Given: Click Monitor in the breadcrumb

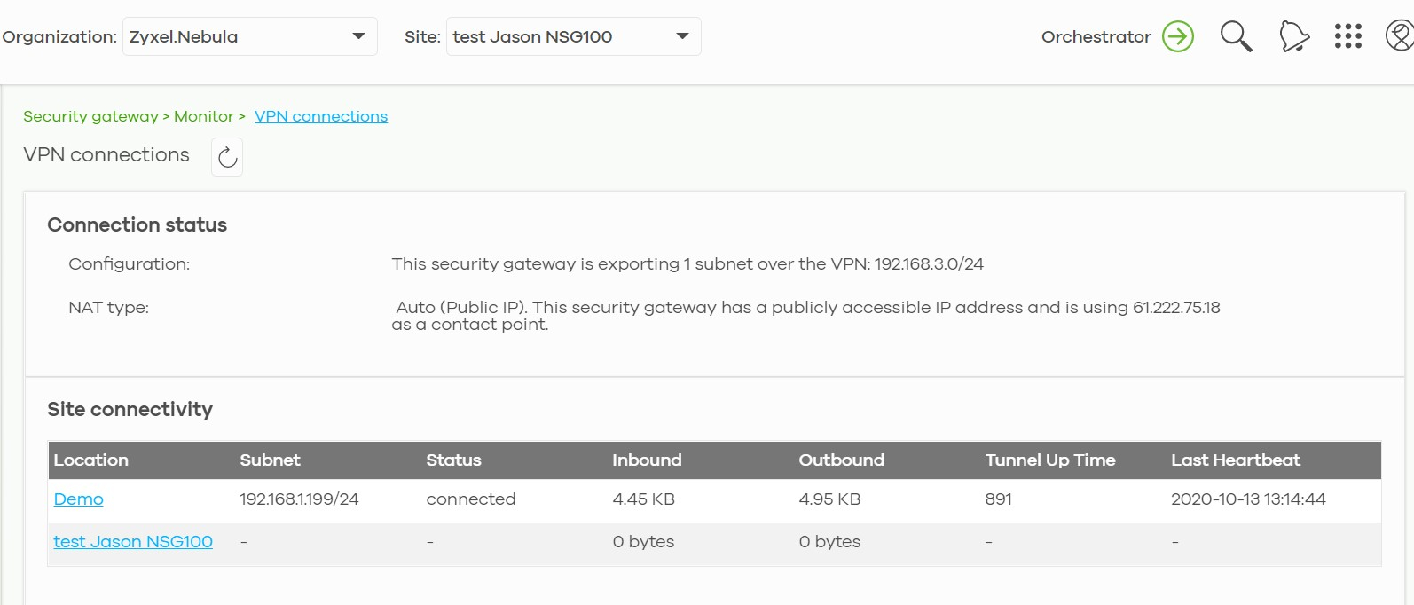Looking at the screenshot, I should click(x=204, y=116).
